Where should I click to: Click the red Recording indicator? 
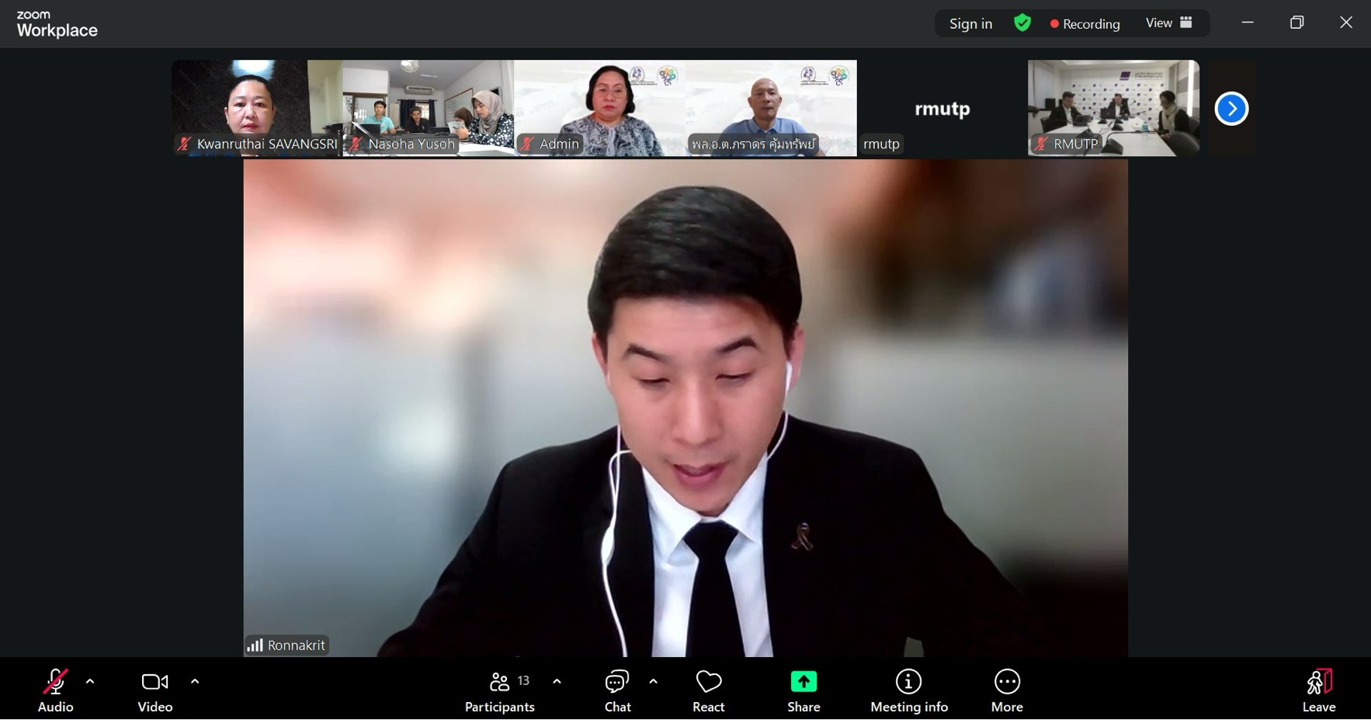[x=1085, y=24]
